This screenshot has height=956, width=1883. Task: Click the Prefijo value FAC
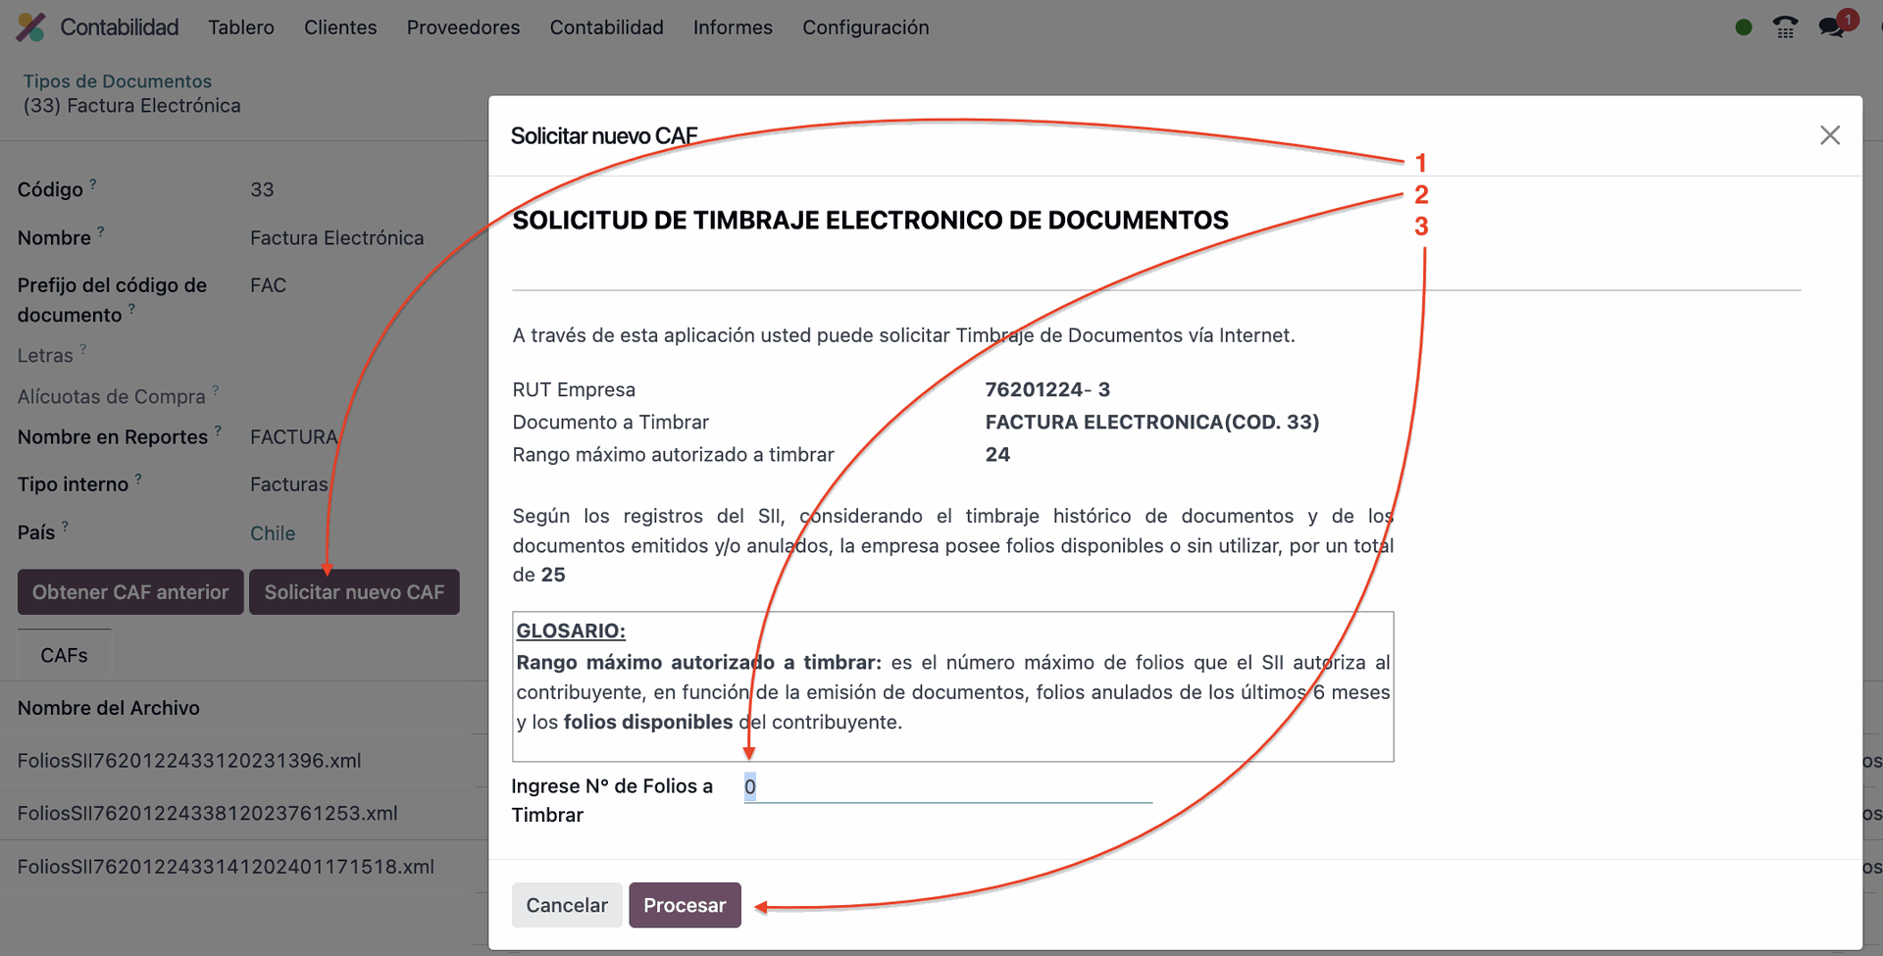pyautogui.click(x=268, y=285)
